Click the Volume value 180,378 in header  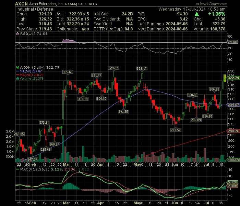click(x=218, y=29)
